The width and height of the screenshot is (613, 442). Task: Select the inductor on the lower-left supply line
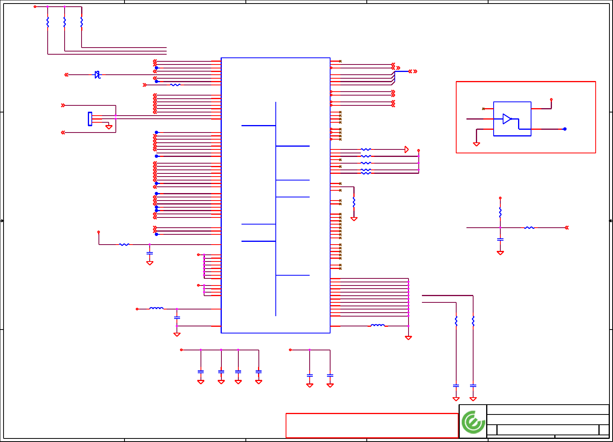(156, 309)
